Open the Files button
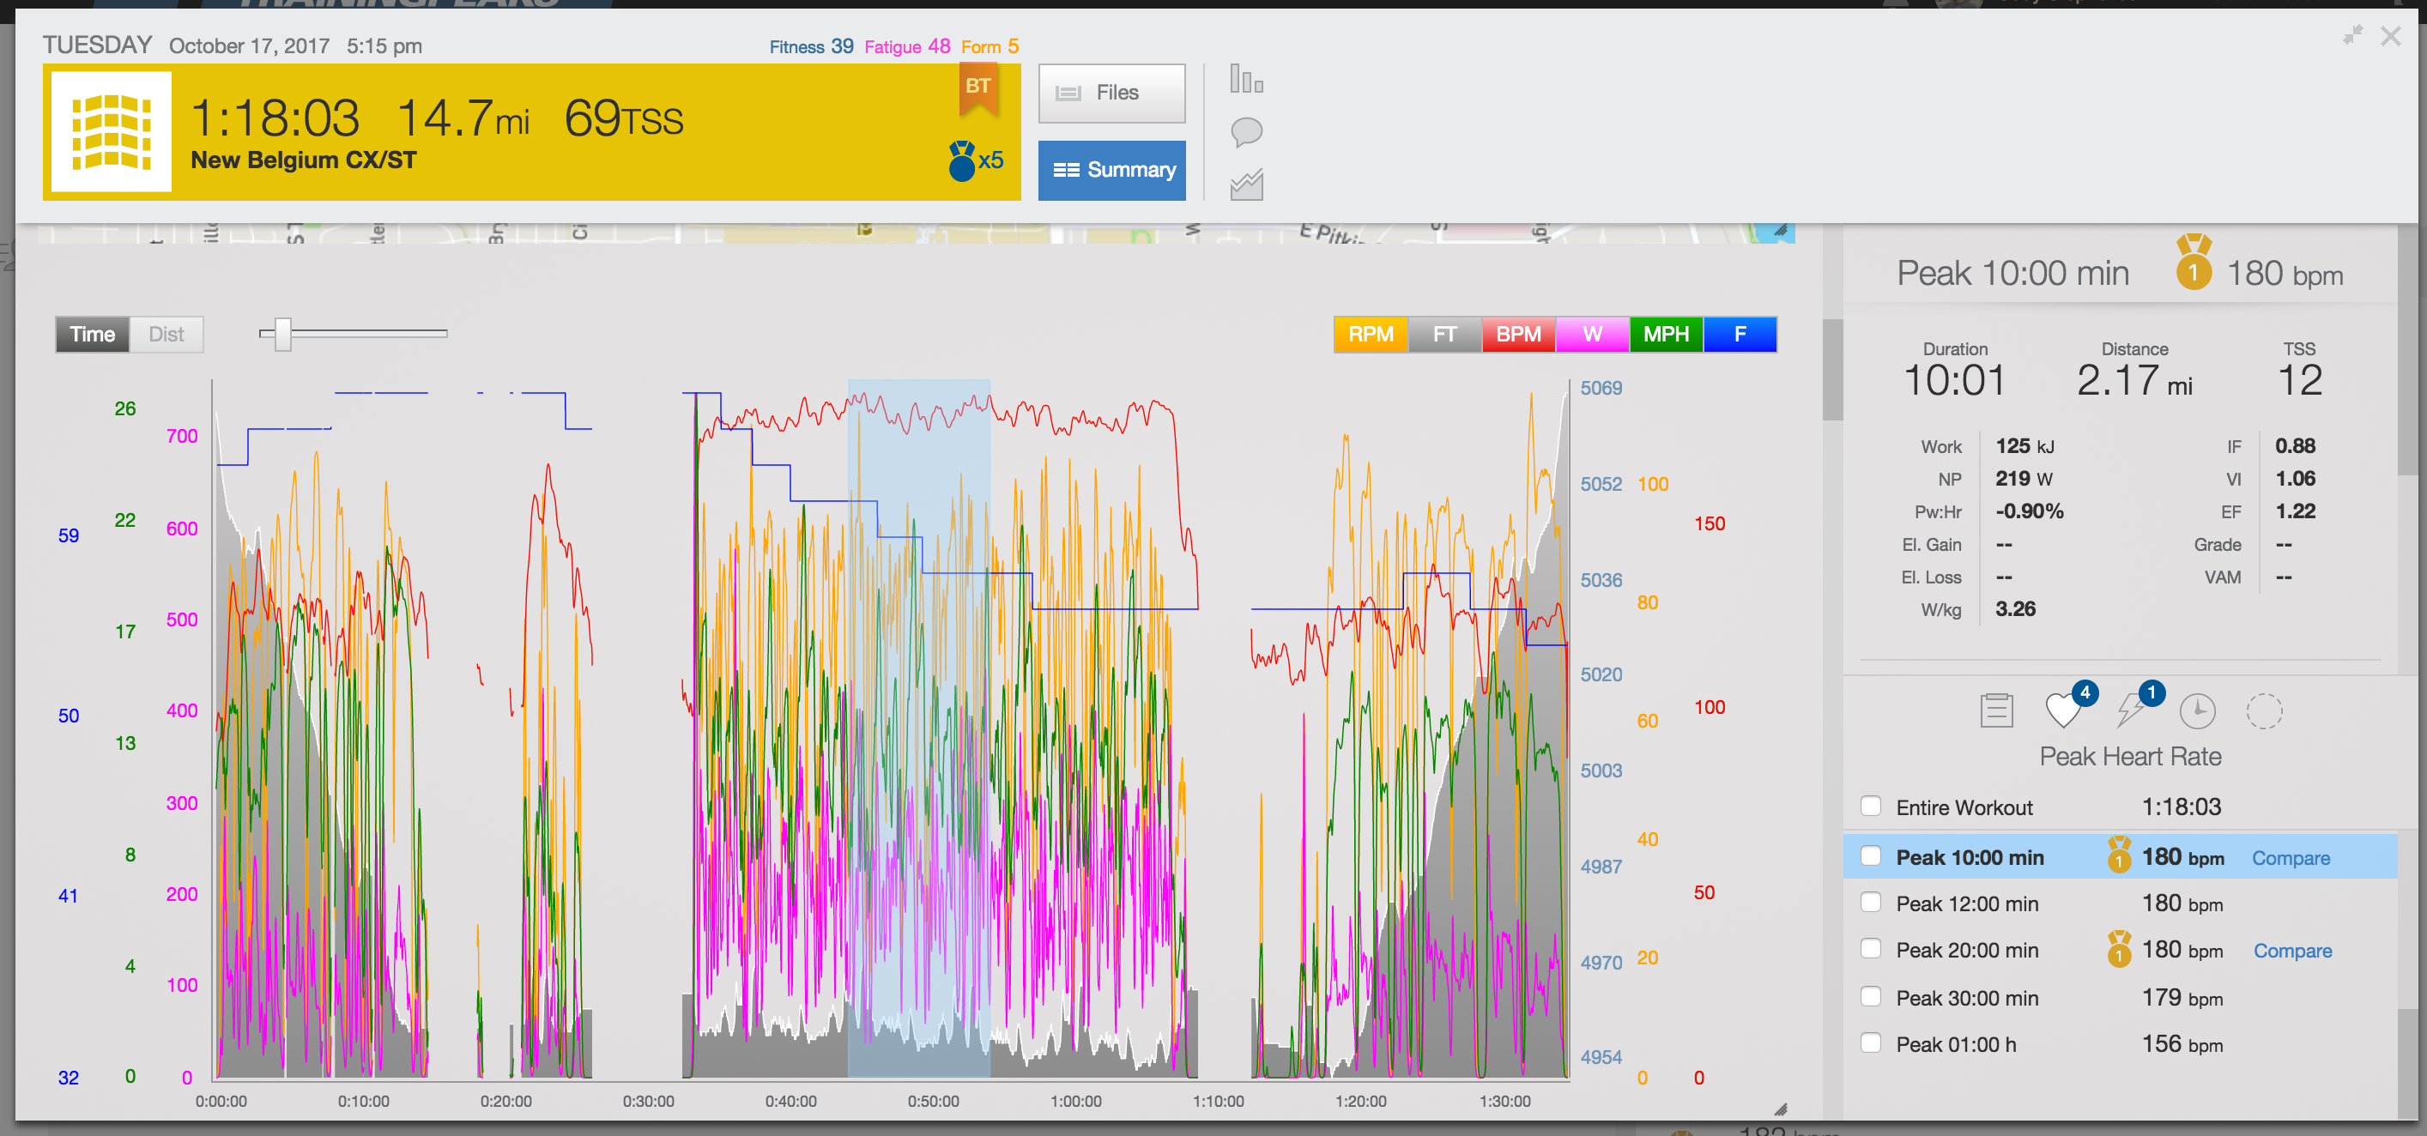 [x=1111, y=93]
